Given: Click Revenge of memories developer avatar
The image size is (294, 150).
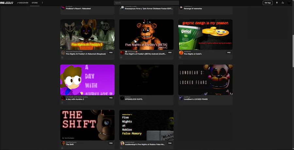Looking at the screenshot, I should pyautogui.click(x=181, y=8).
